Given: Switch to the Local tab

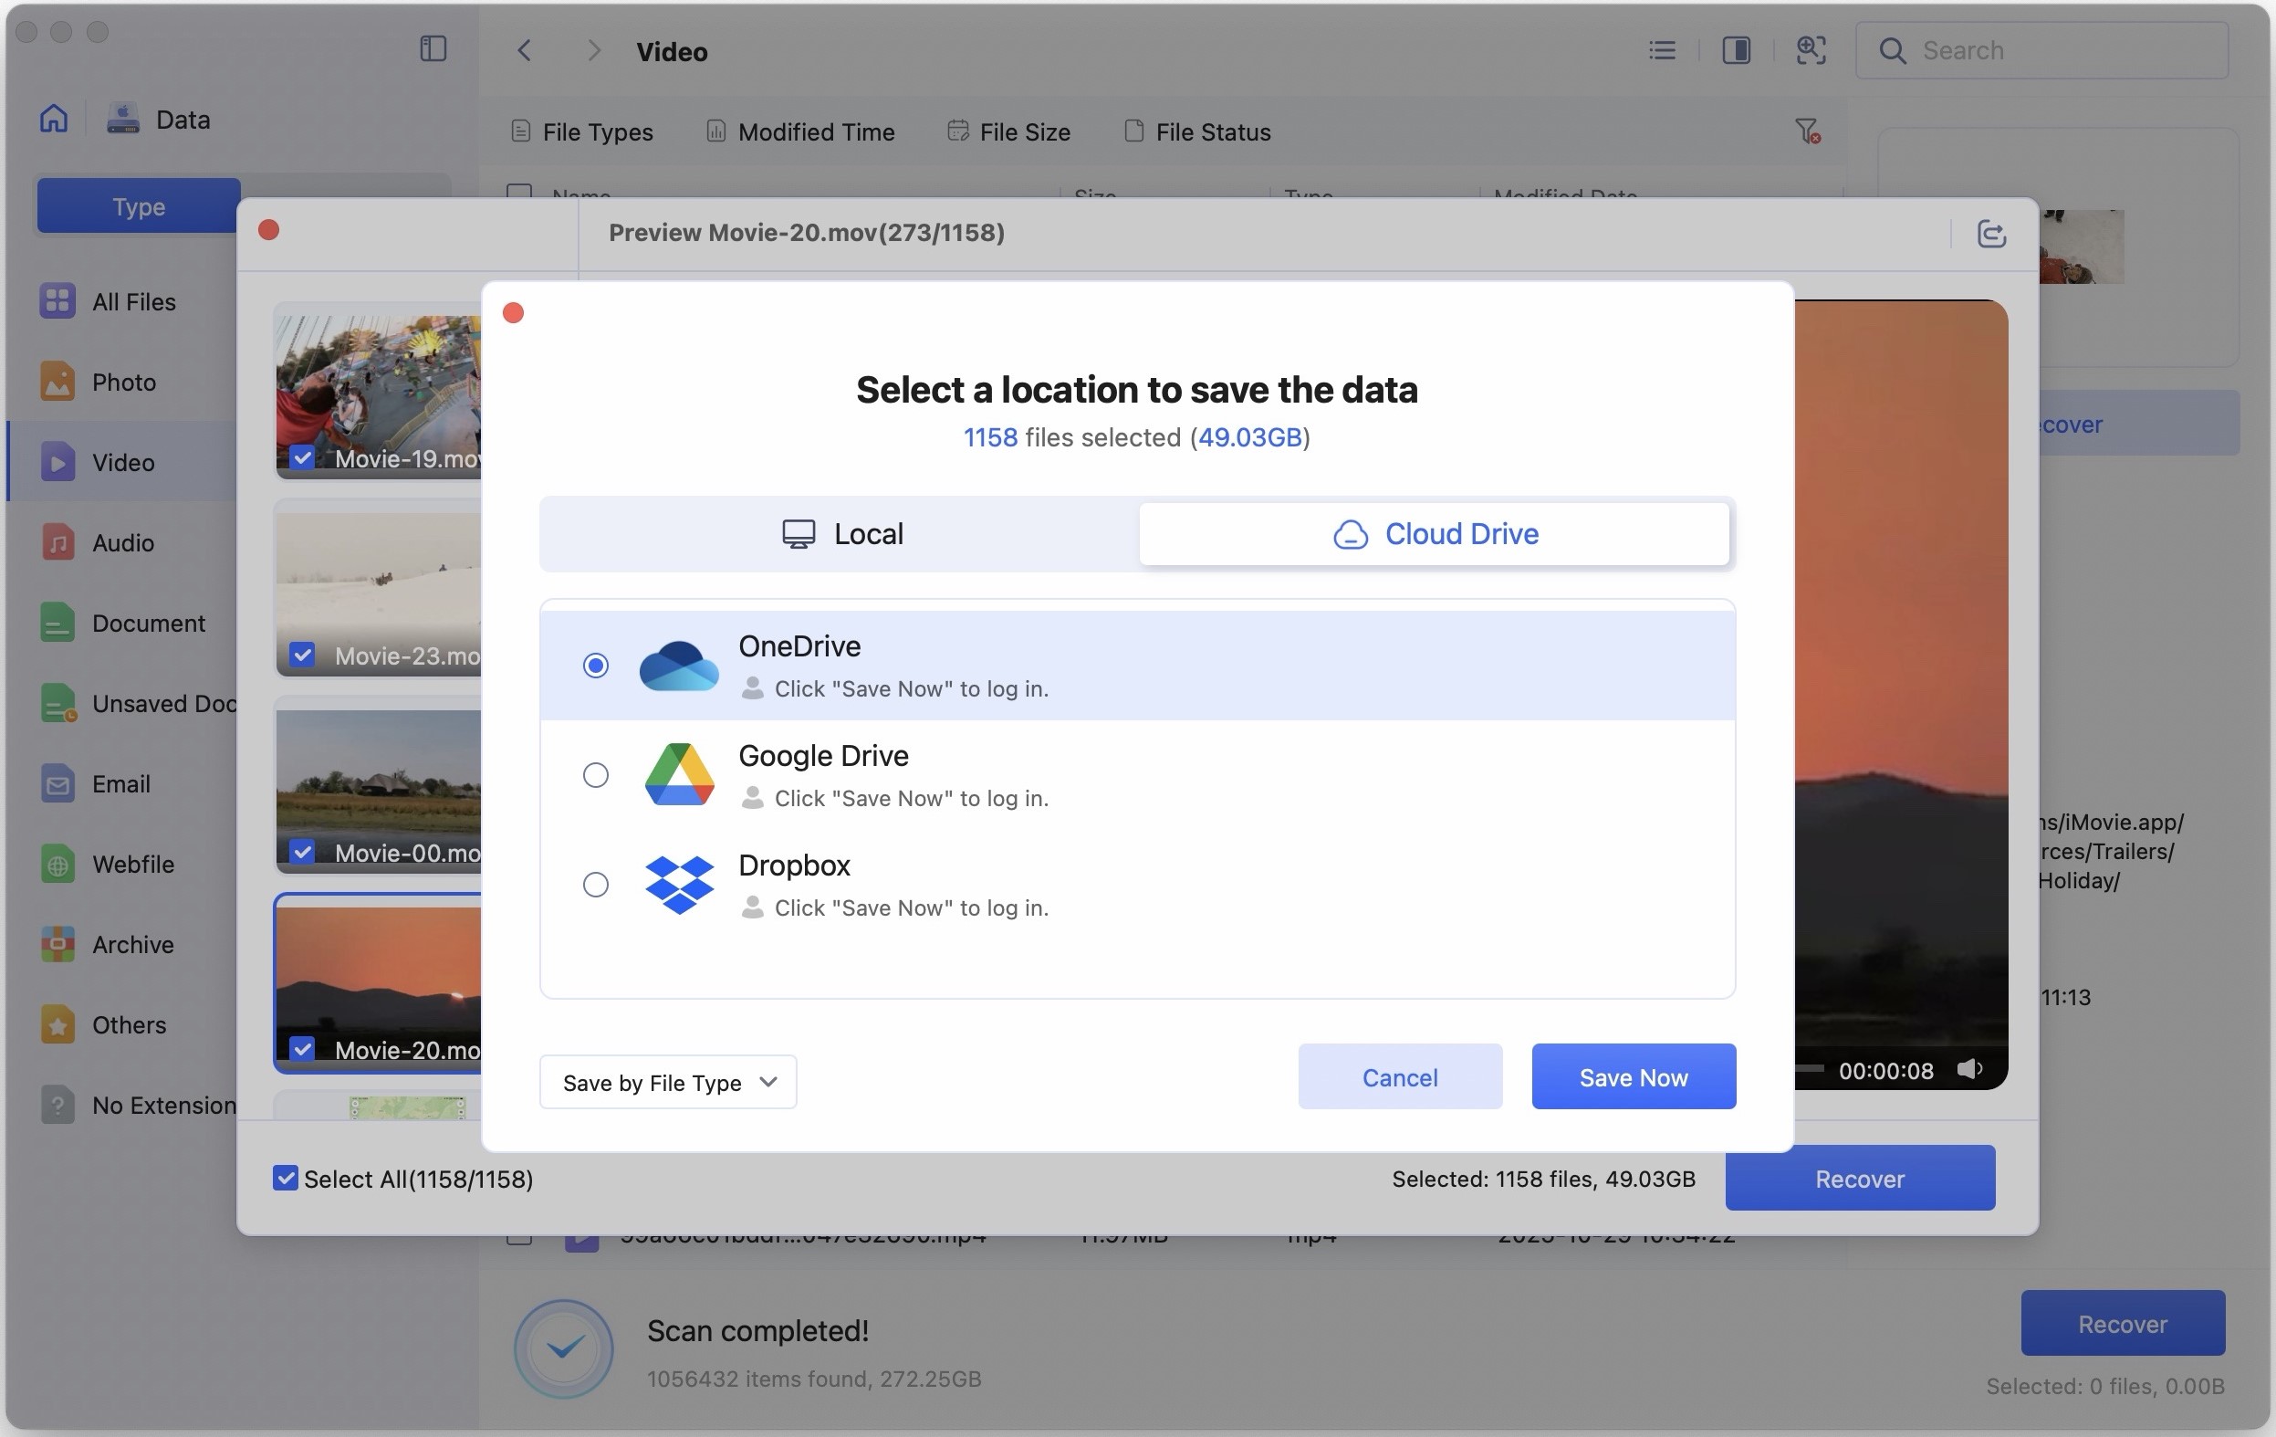Looking at the screenshot, I should coord(840,534).
